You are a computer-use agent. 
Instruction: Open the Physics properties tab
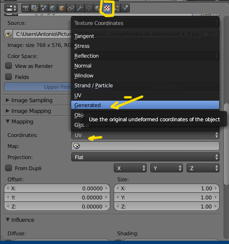tap(125, 8)
